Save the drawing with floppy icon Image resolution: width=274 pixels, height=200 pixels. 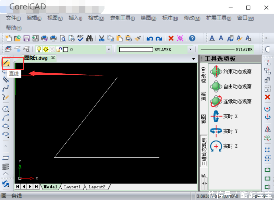[x=26, y=38]
